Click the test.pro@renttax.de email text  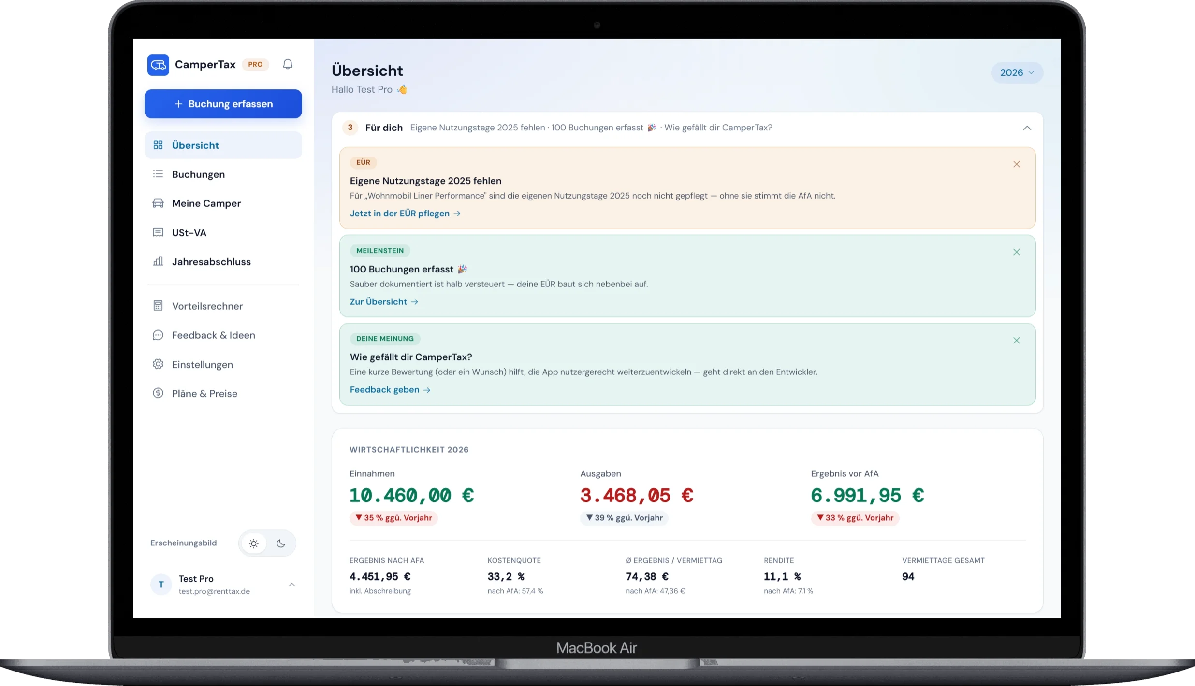coord(214,591)
